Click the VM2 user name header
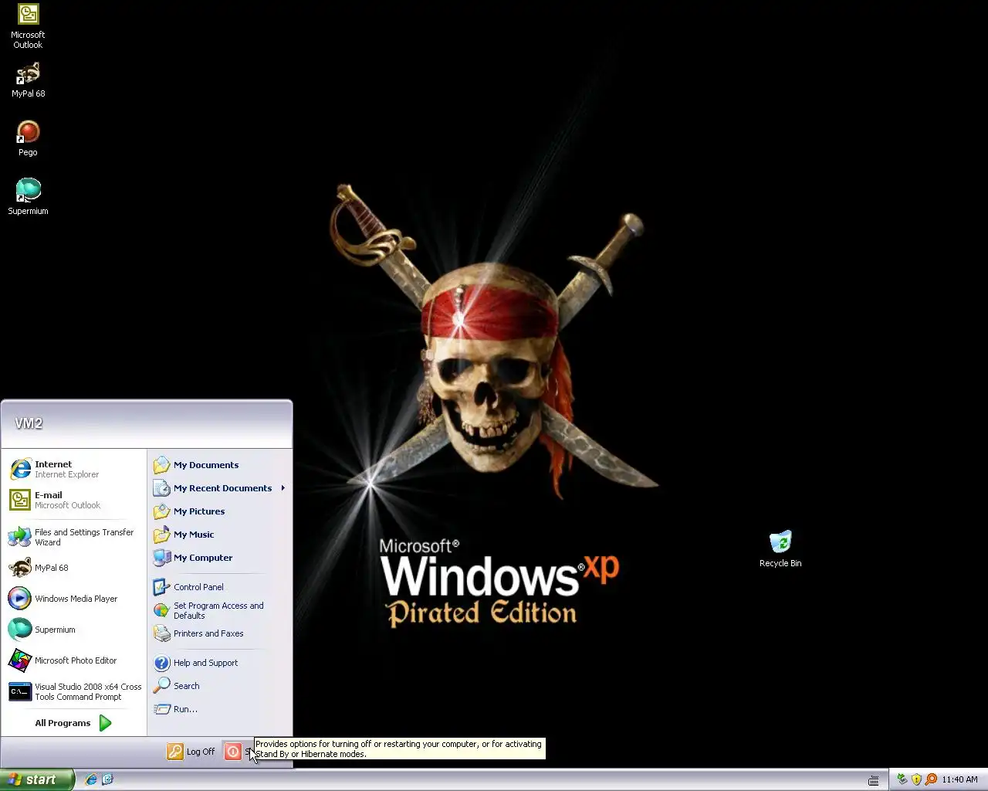 (x=29, y=423)
